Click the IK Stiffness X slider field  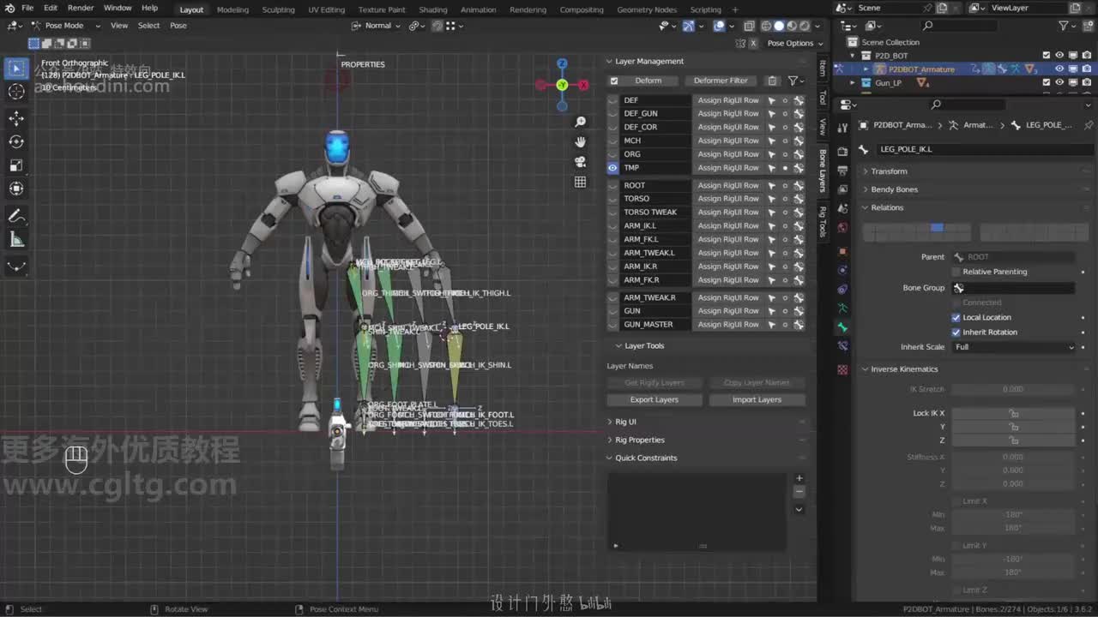pos(1013,458)
